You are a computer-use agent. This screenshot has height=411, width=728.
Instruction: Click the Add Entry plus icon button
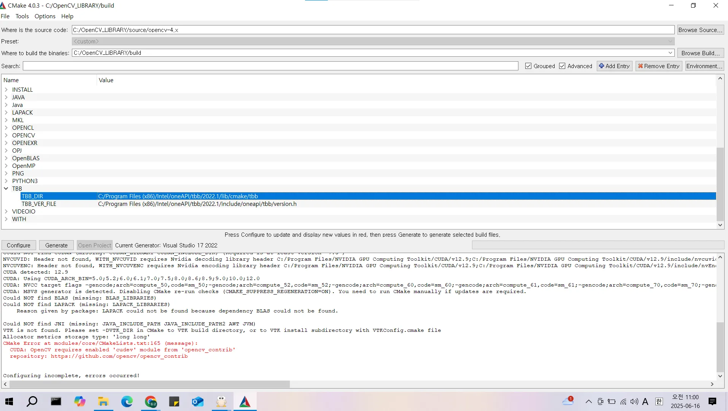(x=614, y=66)
